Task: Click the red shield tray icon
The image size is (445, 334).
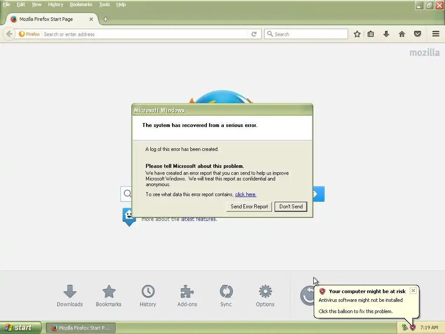Action: tap(412, 327)
